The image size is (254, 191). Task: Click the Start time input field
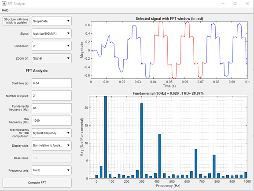(x=52, y=83)
